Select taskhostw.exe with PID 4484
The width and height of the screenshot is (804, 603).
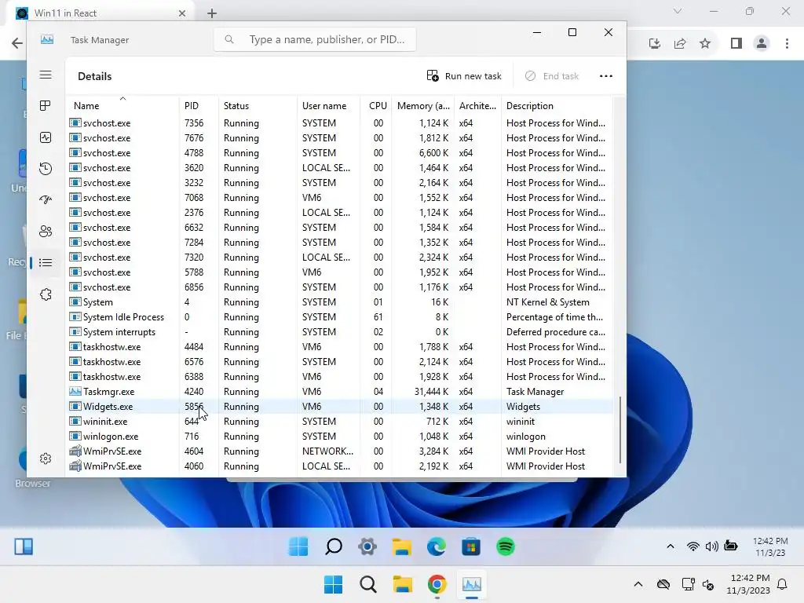[339, 346]
